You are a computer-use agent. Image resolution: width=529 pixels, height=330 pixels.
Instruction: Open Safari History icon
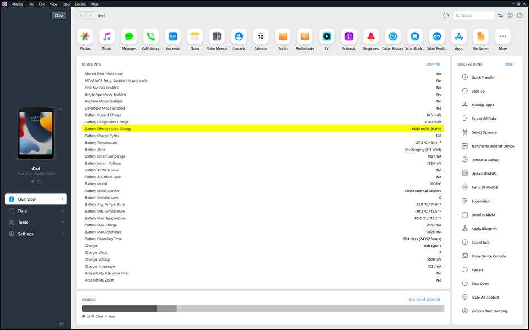click(393, 36)
